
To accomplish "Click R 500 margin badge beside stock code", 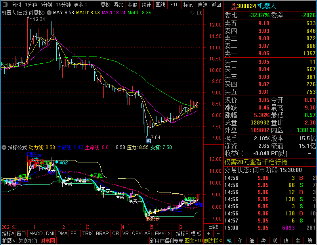I will click(x=234, y=6).
